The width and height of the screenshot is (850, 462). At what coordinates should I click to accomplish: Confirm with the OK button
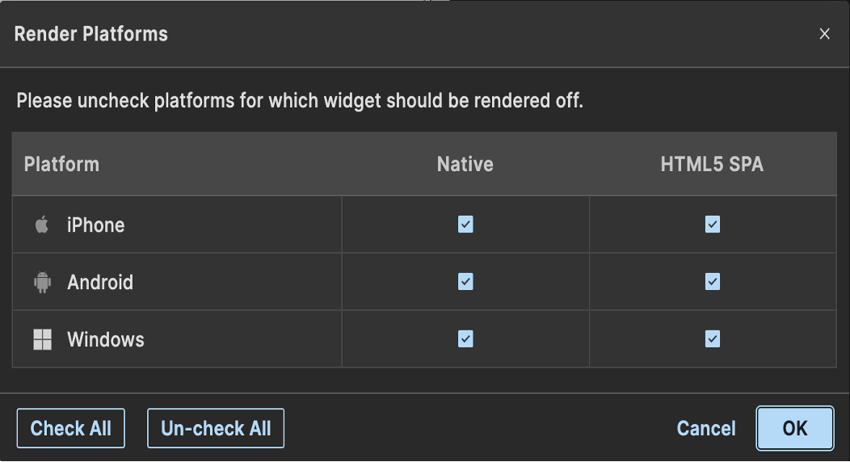click(795, 428)
